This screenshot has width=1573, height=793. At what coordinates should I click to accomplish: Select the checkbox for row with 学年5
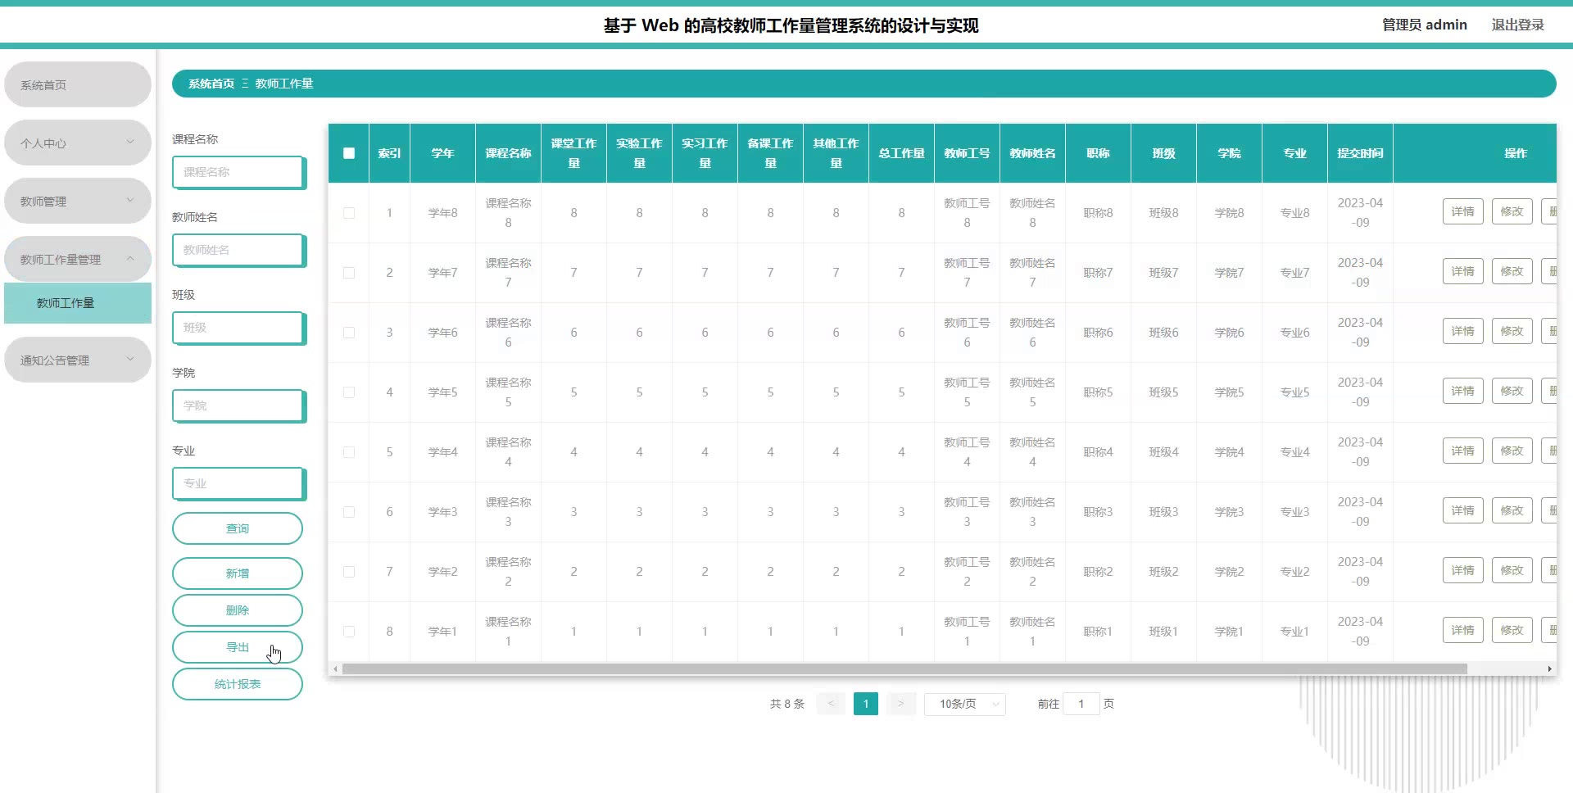tap(349, 392)
